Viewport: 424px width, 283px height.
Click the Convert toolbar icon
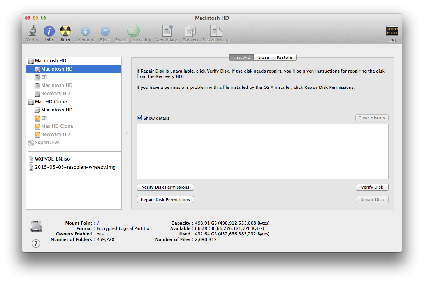click(190, 31)
